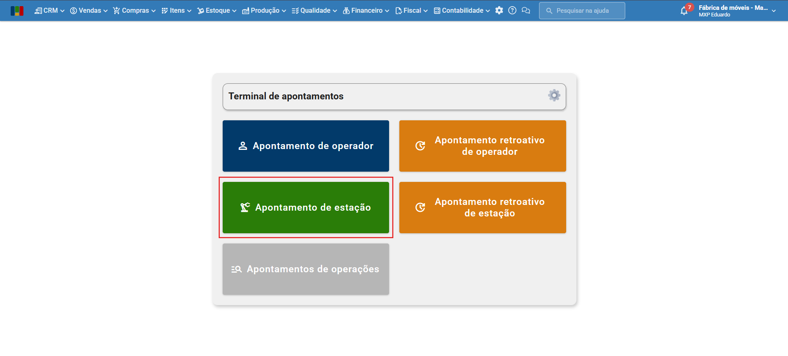The height and width of the screenshot is (356, 788).
Task: Open the Compras menu
Action: [134, 11]
